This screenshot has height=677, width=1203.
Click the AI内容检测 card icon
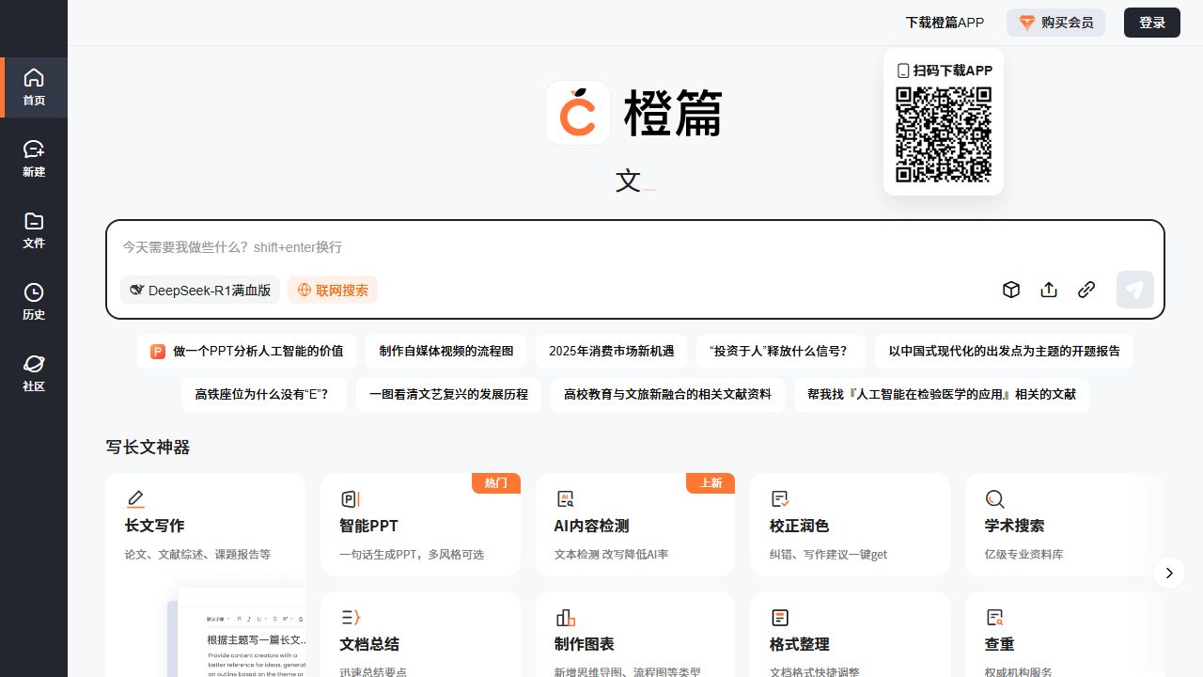click(x=565, y=498)
